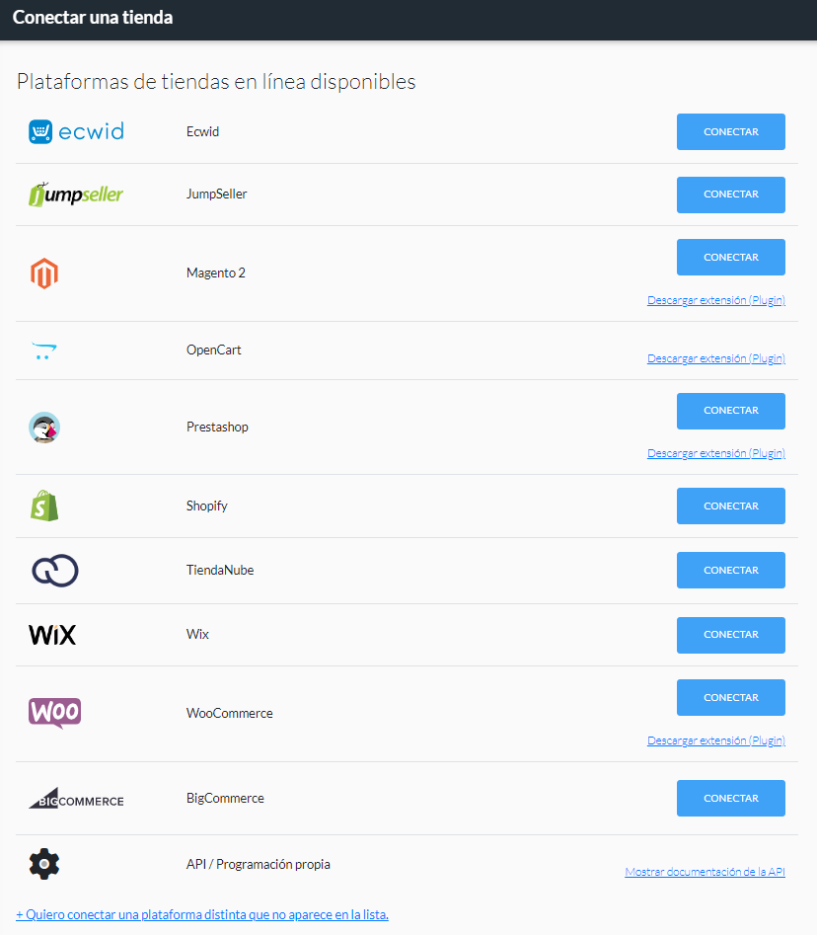
Task: Click the BigCommerce logo
Action: 76,799
